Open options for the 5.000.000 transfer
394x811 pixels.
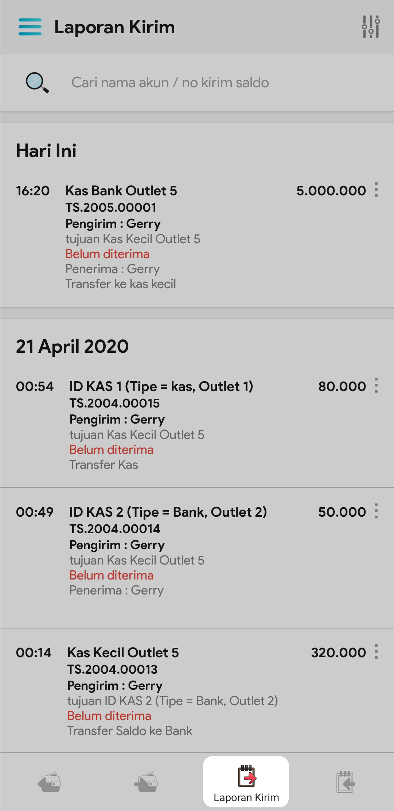pos(376,190)
